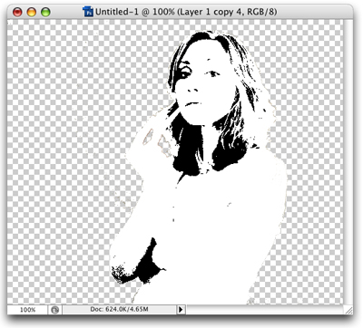Click the horizontal scrollbar track
The height and width of the screenshot is (328, 363).
[265, 310]
